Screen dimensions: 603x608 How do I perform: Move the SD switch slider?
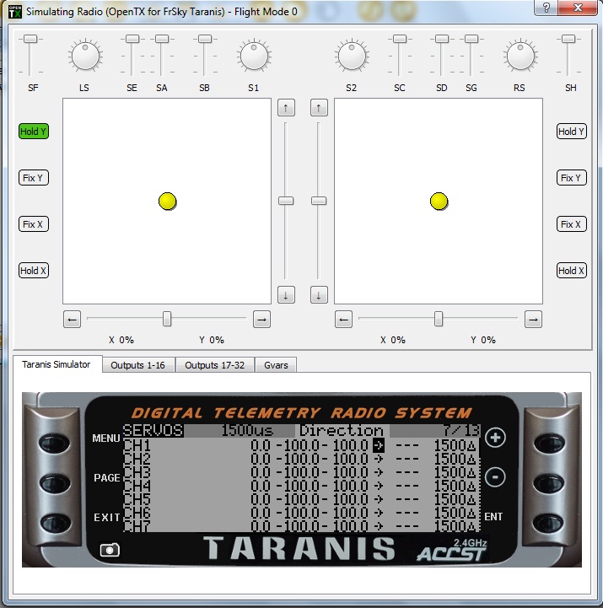[442, 39]
